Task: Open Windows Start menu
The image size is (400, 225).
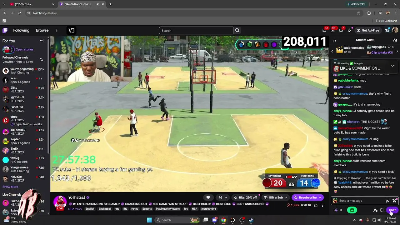Action: [x=149, y=220]
